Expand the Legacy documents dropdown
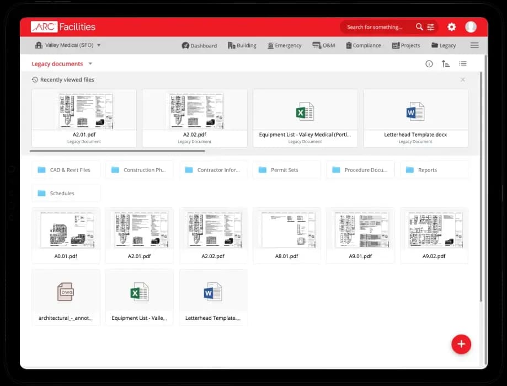Viewport: 507px width, 386px height. pyautogui.click(x=90, y=63)
